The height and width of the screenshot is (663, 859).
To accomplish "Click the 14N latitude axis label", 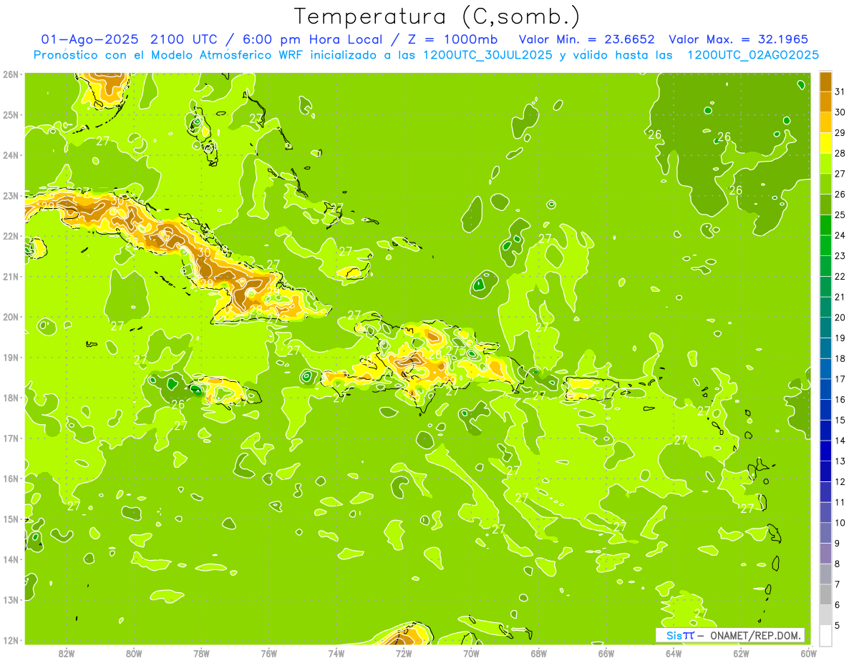I will click(11, 559).
